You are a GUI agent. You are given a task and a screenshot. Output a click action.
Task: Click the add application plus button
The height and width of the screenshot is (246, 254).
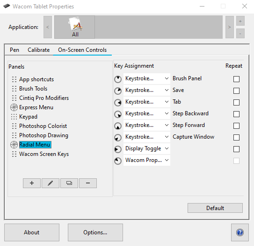[x=240, y=21]
